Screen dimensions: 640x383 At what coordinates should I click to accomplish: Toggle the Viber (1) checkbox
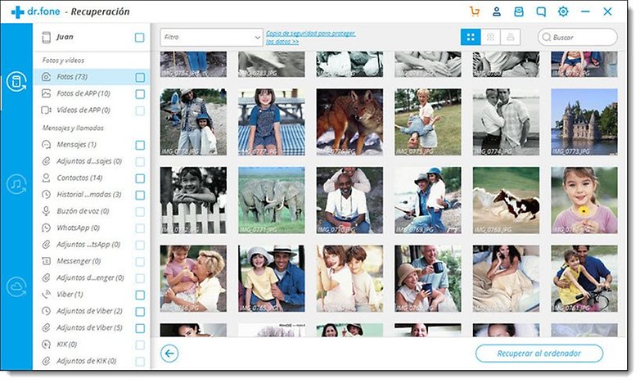pos(140,295)
